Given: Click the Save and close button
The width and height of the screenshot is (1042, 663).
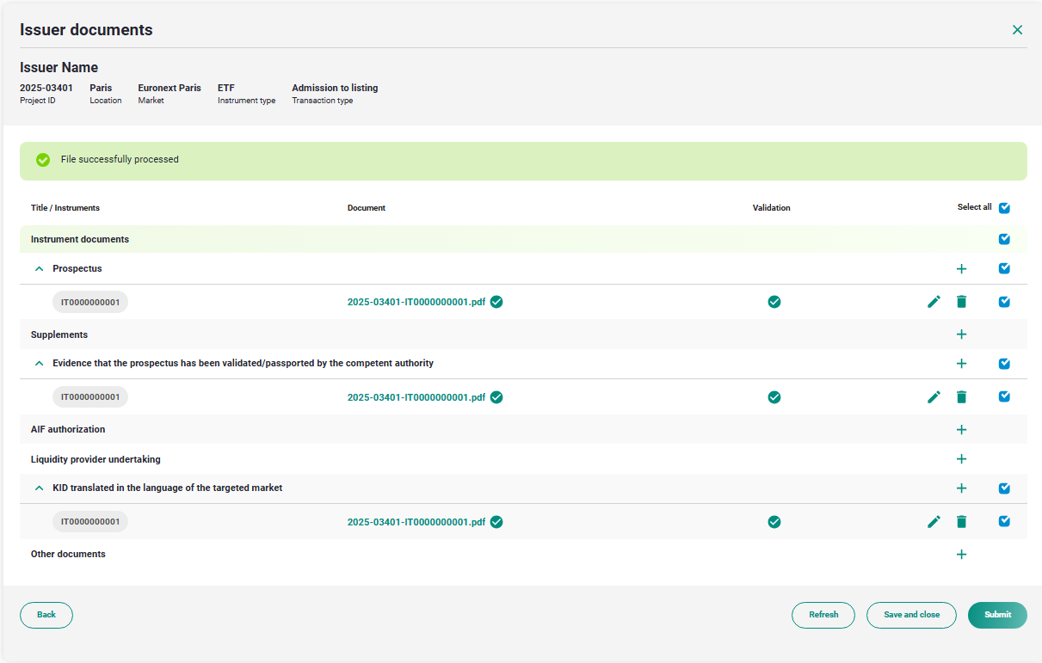Looking at the screenshot, I should 911,615.
